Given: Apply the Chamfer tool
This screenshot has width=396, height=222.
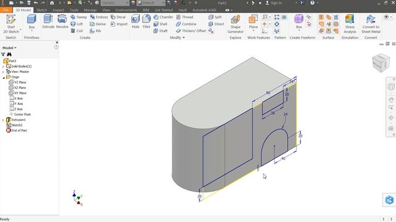Looking at the screenshot, I should tap(163, 17).
